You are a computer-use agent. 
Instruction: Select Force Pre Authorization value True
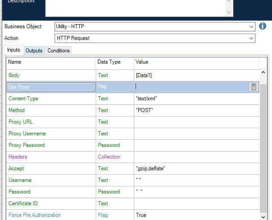pos(141,215)
